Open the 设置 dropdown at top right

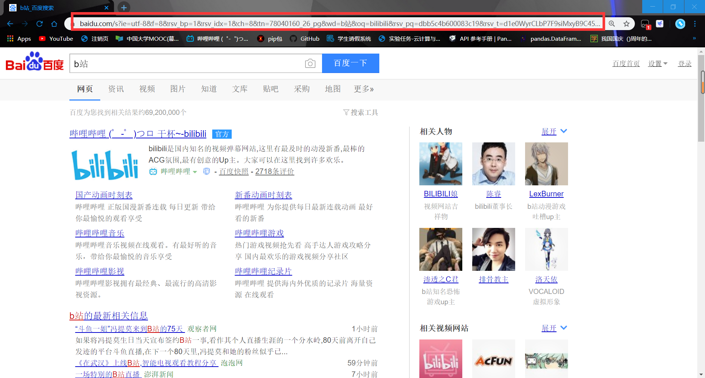(x=658, y=63)
